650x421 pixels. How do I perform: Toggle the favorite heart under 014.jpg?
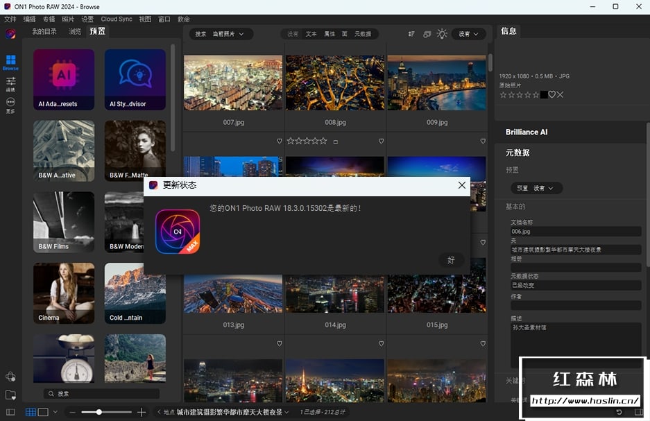pyautogui.click(x=381, y=344)
